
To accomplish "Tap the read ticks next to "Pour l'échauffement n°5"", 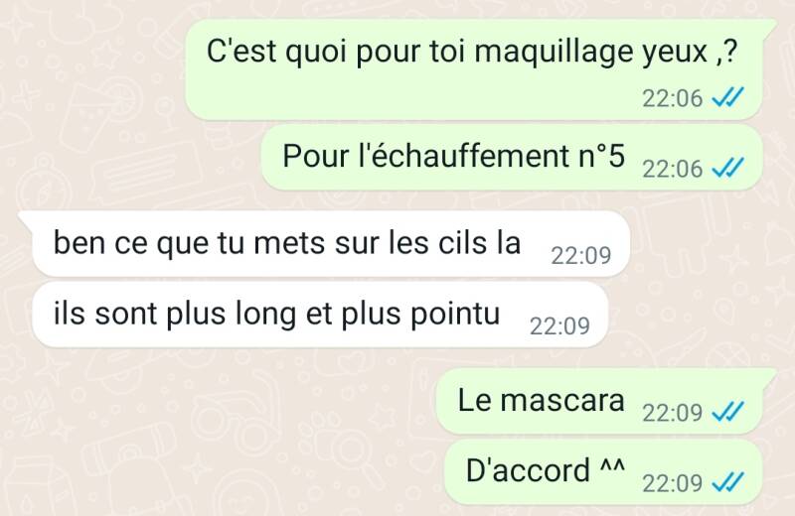I will point(727,168).
